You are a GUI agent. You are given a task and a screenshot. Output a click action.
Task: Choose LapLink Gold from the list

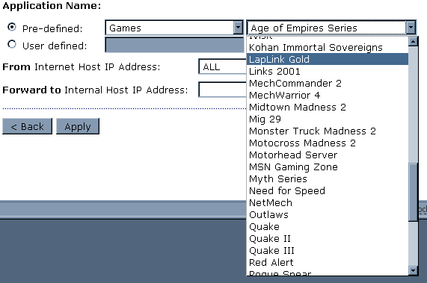tap(327, 59)
